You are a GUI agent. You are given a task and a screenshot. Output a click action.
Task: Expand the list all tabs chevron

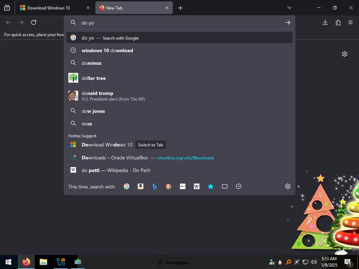(289, 8)
